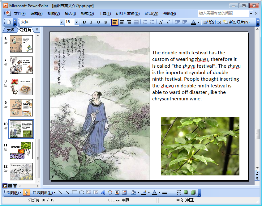Open the 自选图形(U) AutoShapes menu
Image resolution: width=262 pixels, height=206 pixels.
[x=44, y=192]
